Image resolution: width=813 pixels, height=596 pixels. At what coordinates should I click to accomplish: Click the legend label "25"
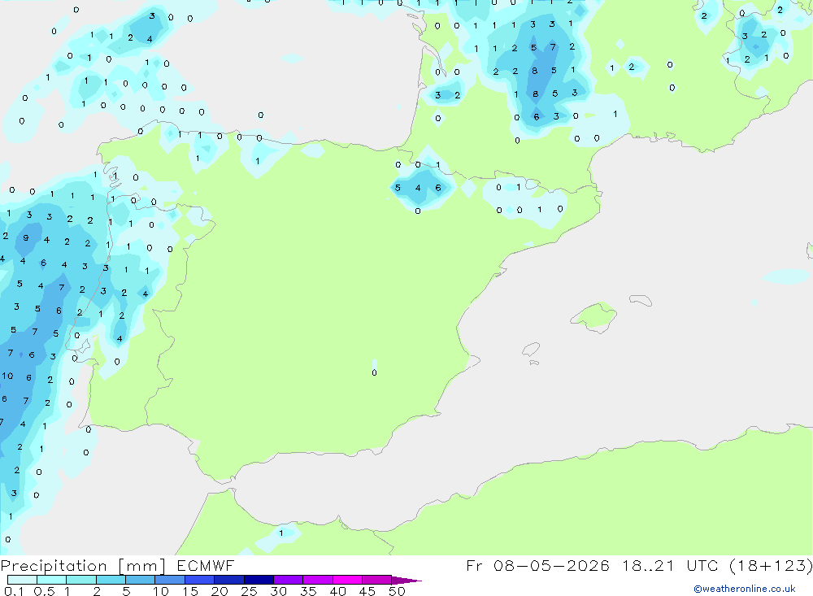[x=249, y=591]
